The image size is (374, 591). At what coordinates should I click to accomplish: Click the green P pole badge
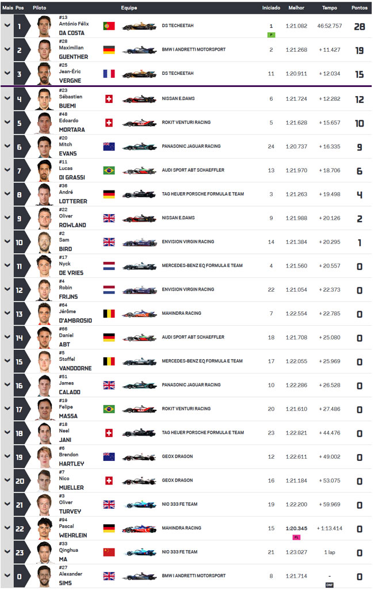coord(271,35)
